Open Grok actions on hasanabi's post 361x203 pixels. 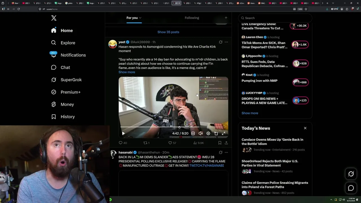221,153
